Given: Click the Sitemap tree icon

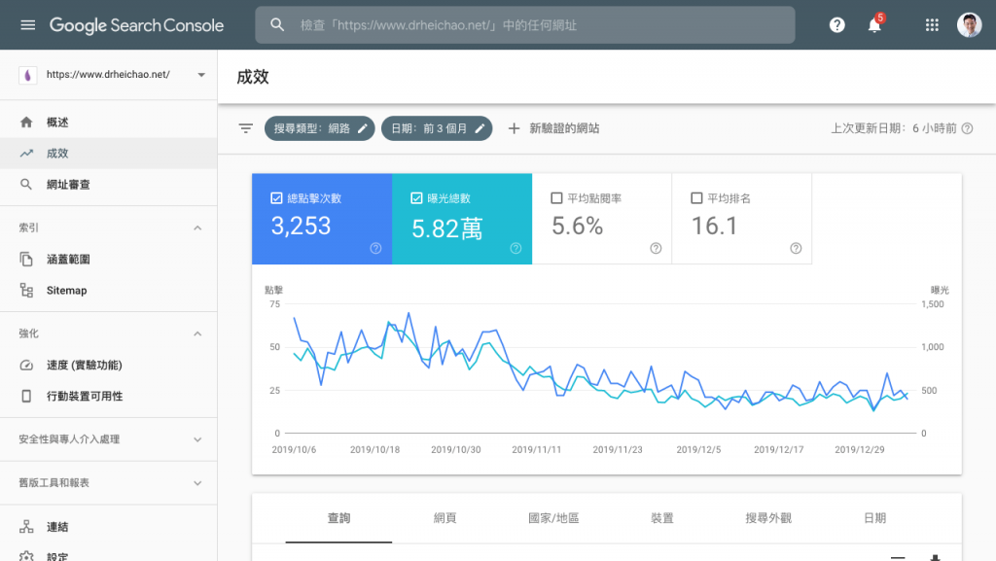Looking at the screenshot, I should [26, 290].
